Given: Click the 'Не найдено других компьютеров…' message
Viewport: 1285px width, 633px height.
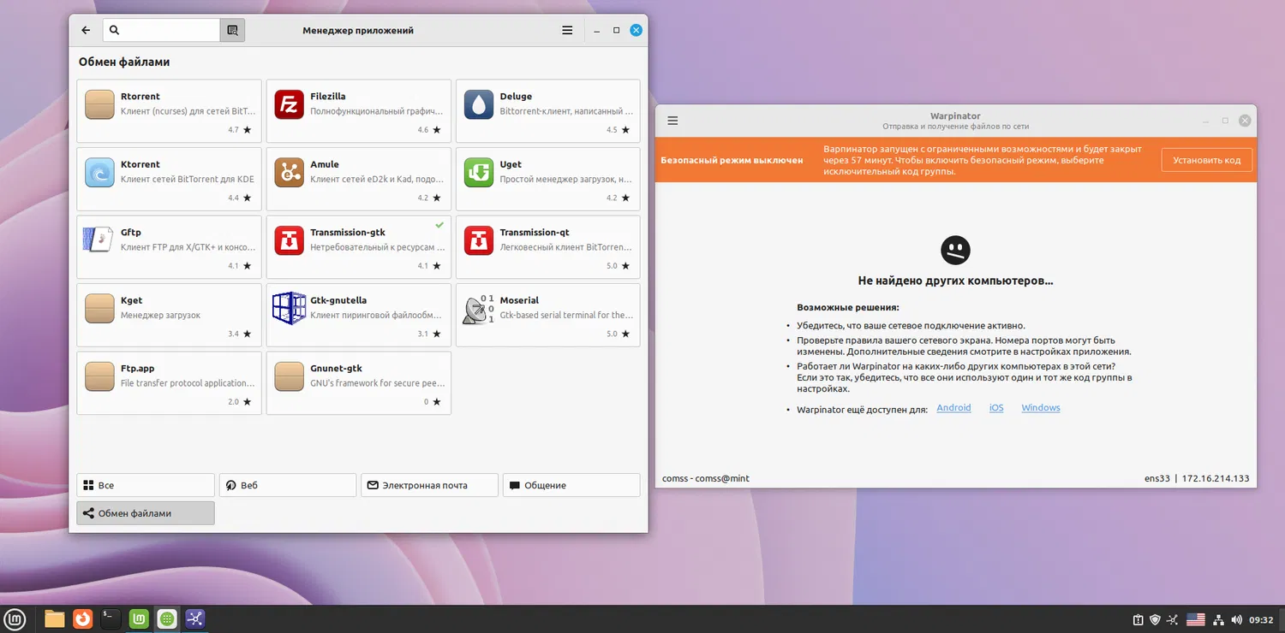Looking at the screenshot, I should click(x=956, y=281).
